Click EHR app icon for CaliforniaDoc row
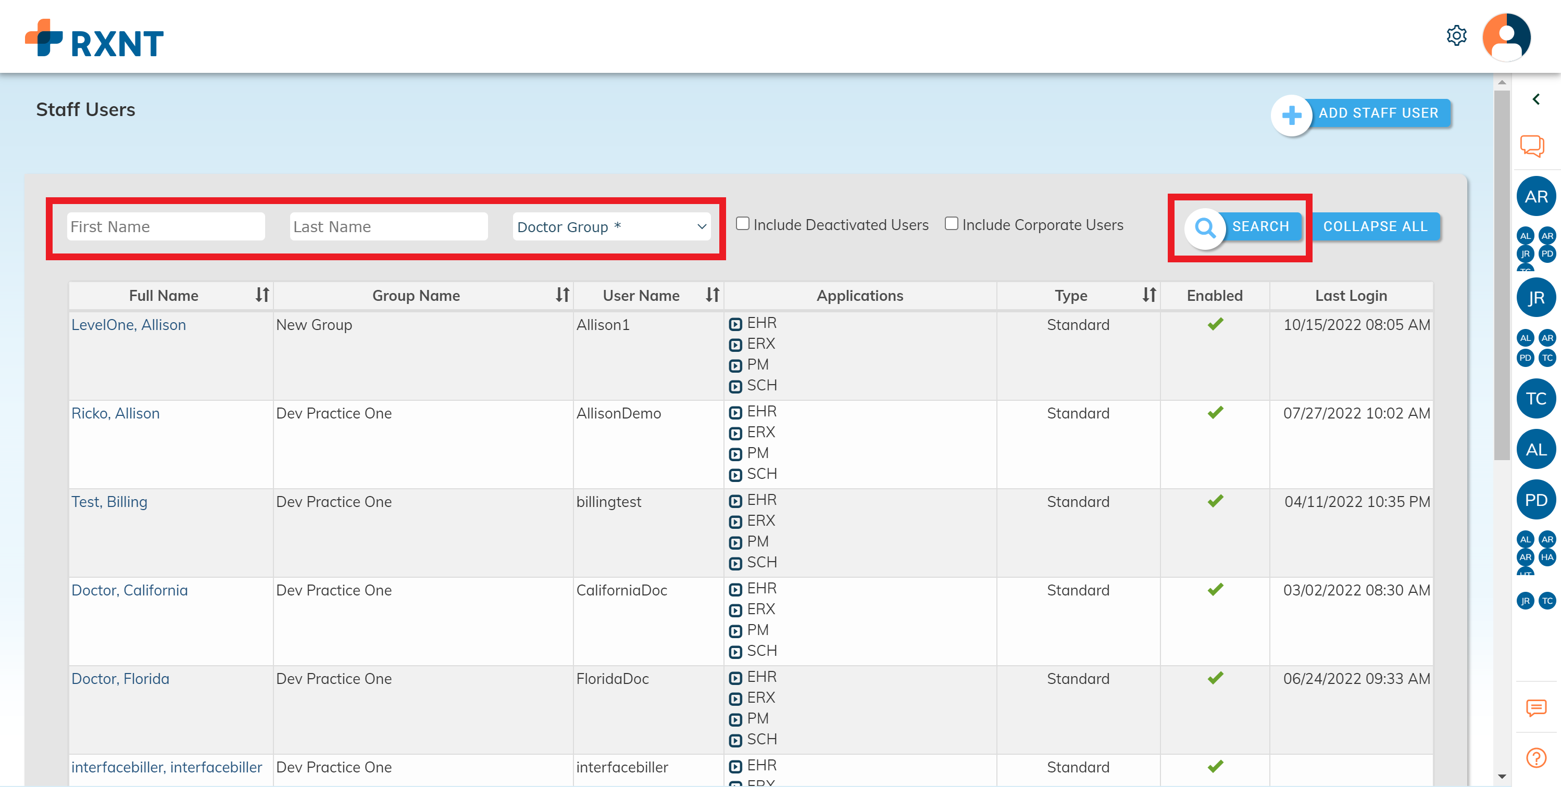Image resolution: width=1561 pixels, height=787 pixels. tap(735, 590)
